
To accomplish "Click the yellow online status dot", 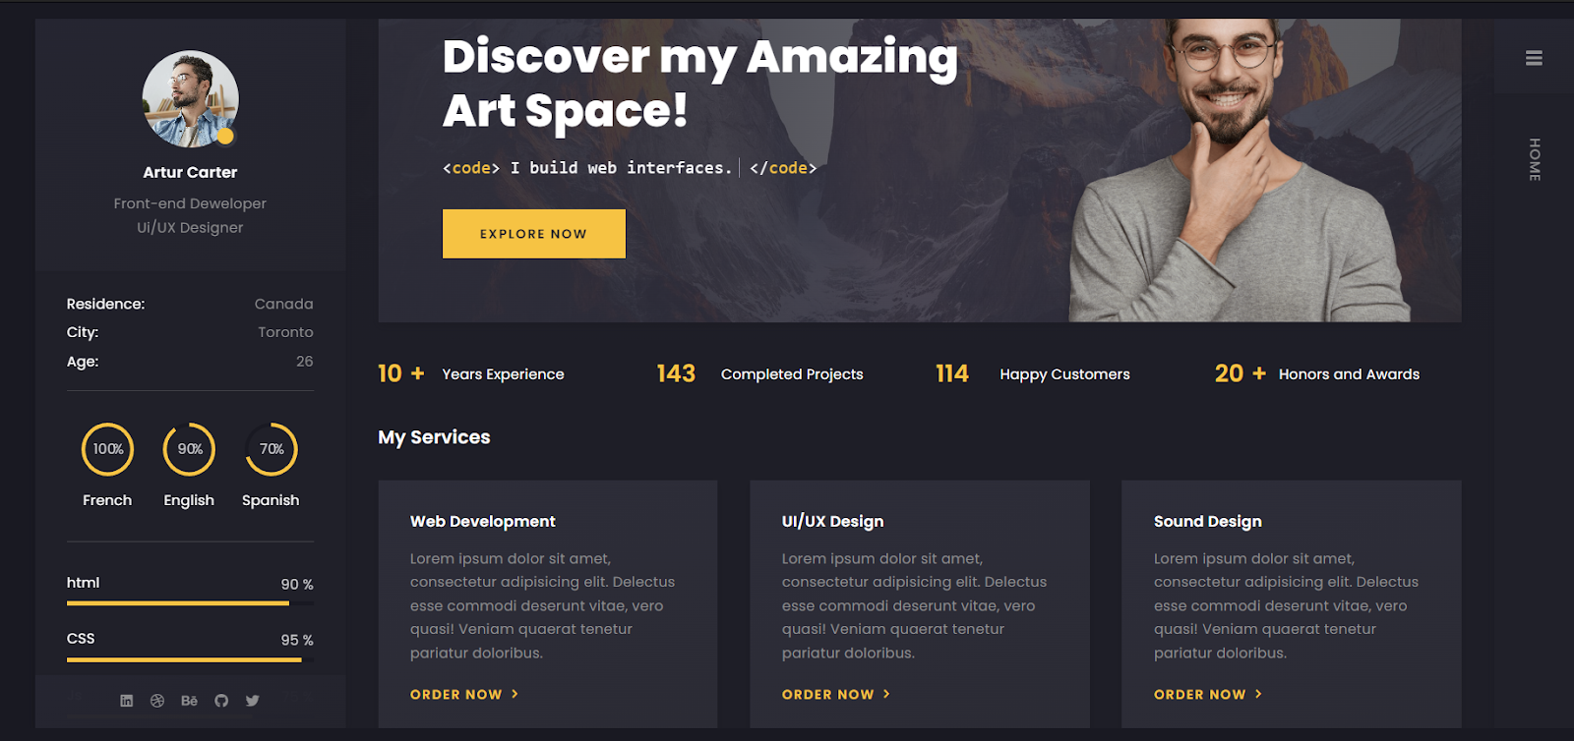I will 225,136.
